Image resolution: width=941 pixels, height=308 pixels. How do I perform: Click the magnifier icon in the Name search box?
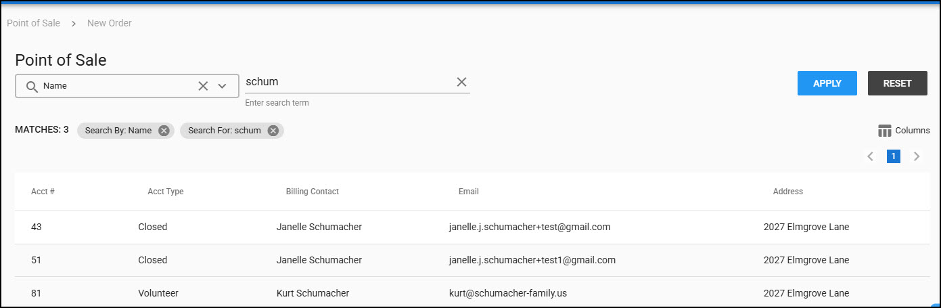31,87
